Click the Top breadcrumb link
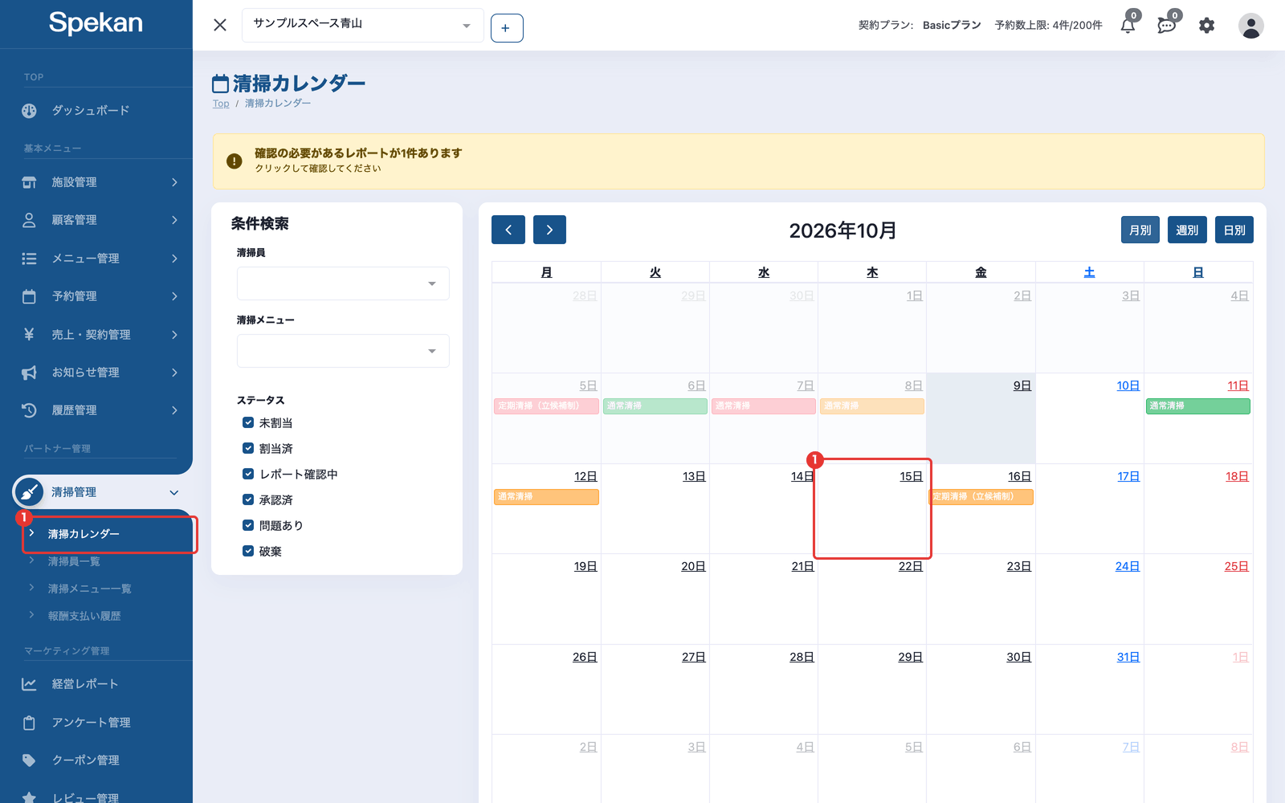Viewport: 1285px width, 803px height. coord(221,104)
